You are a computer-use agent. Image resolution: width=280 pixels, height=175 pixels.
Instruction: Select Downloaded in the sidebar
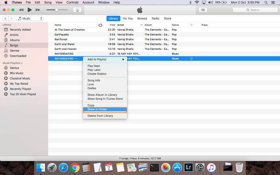(24, 56)
